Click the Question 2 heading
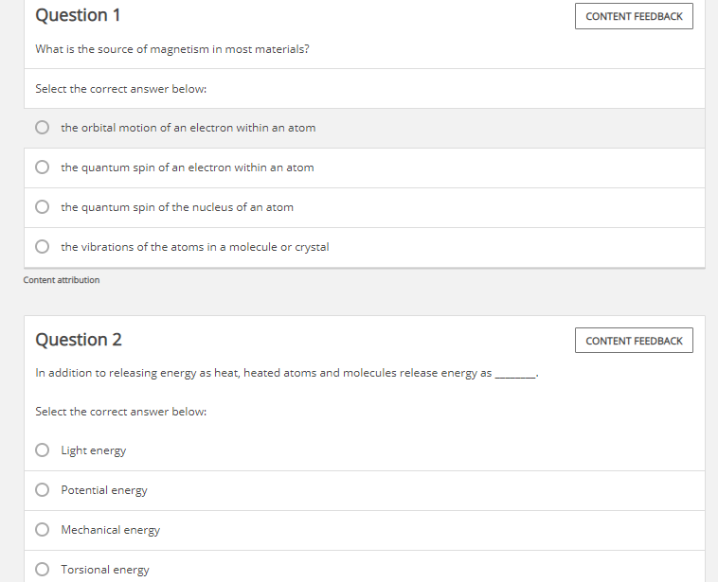Viewport: 718px width, 582px height. (78, 340)
